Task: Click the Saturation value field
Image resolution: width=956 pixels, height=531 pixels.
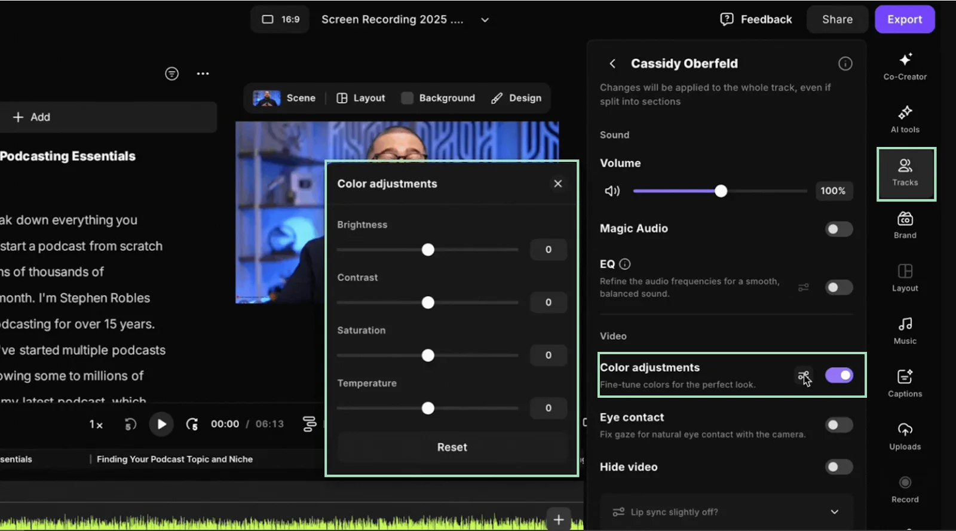Action: tap(549, 355)
